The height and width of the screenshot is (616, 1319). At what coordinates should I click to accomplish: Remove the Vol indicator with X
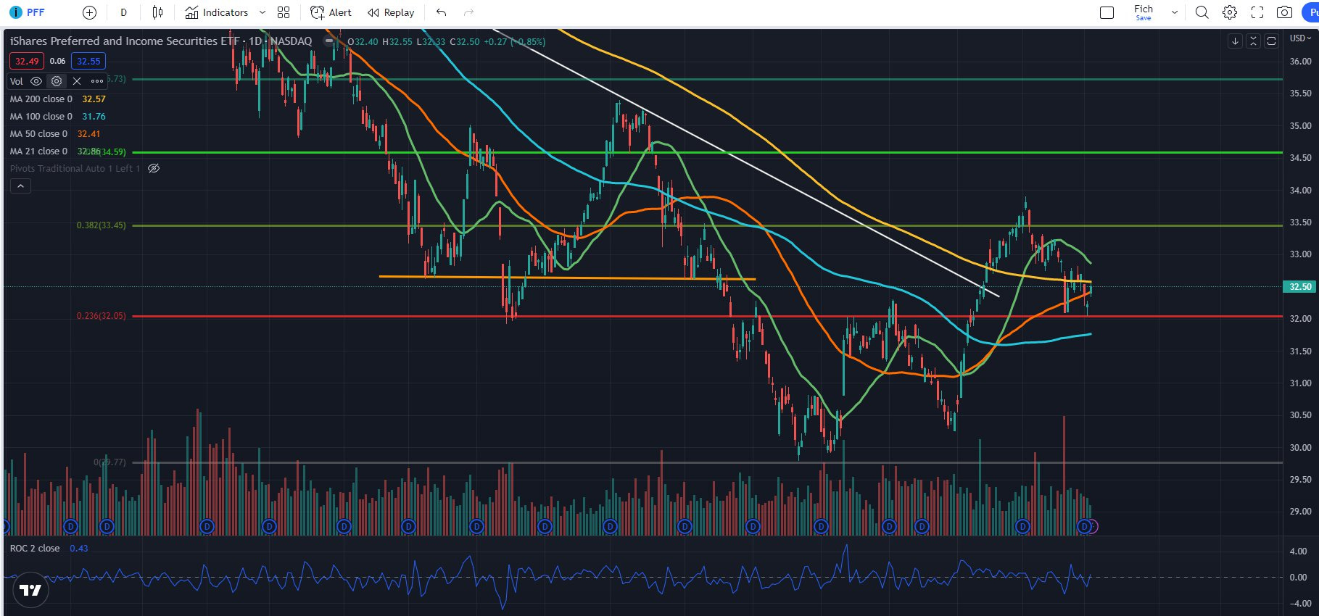(77, 81)
